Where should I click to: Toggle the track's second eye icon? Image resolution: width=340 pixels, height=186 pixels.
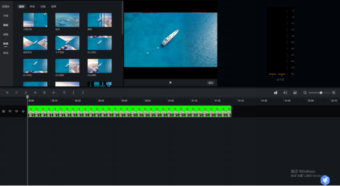pyautogui.click(x=17, y=111)
